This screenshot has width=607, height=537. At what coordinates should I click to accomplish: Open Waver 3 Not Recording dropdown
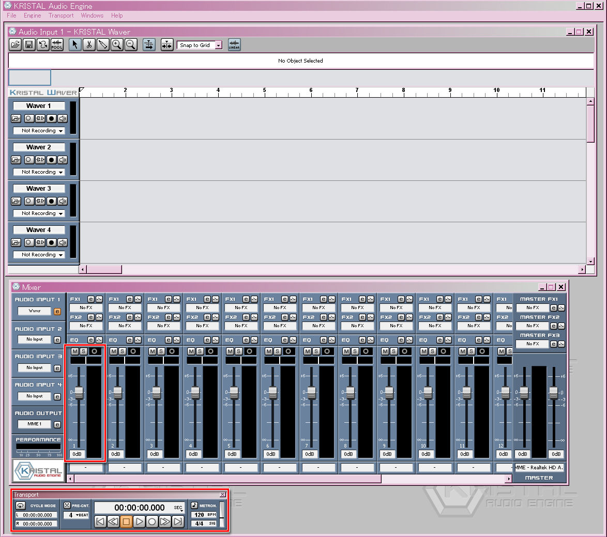[x=39, y=213]
